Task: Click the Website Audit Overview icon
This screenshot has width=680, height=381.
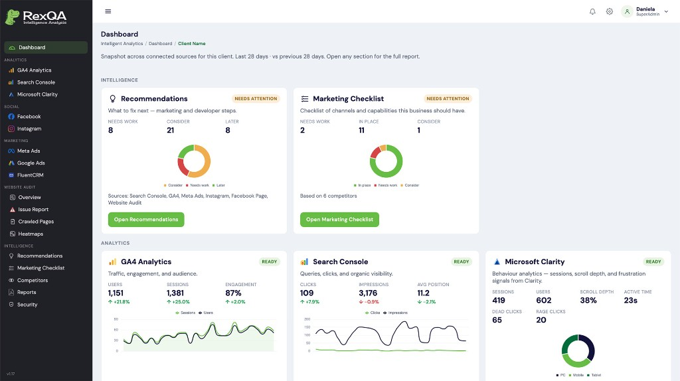Action: [x=12, y=197]
